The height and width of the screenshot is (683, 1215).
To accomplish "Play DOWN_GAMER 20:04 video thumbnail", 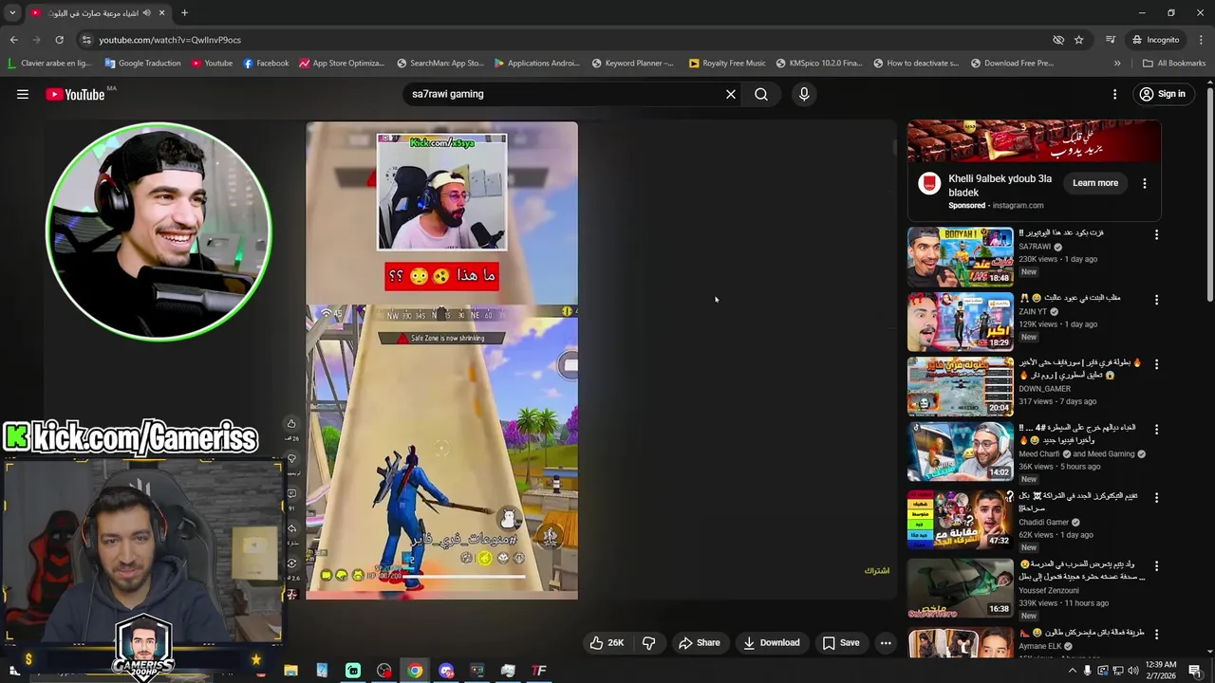I will click(x=960, y=386).
